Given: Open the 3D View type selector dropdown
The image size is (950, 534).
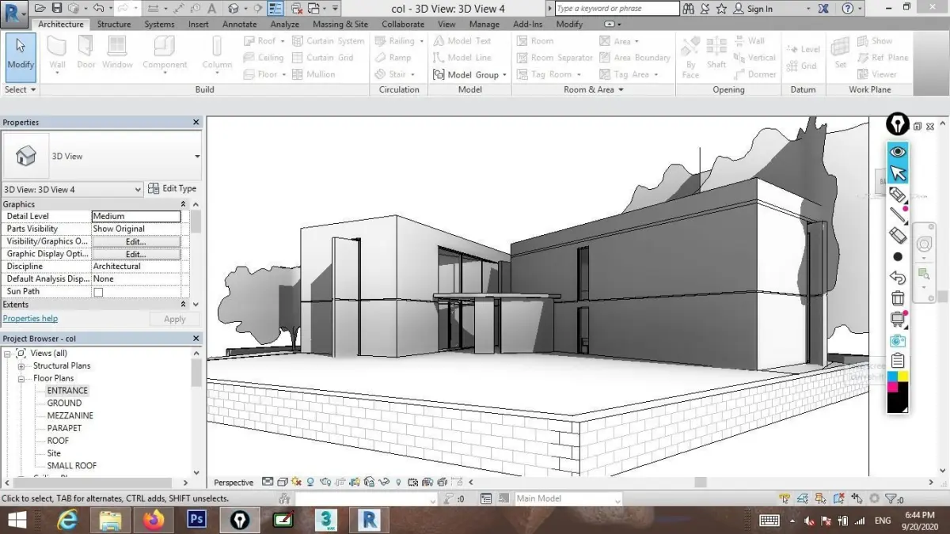Looking at the screenshot, I should point(197,157).
